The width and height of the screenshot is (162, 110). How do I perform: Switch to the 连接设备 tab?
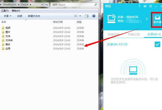pos(113,34)
